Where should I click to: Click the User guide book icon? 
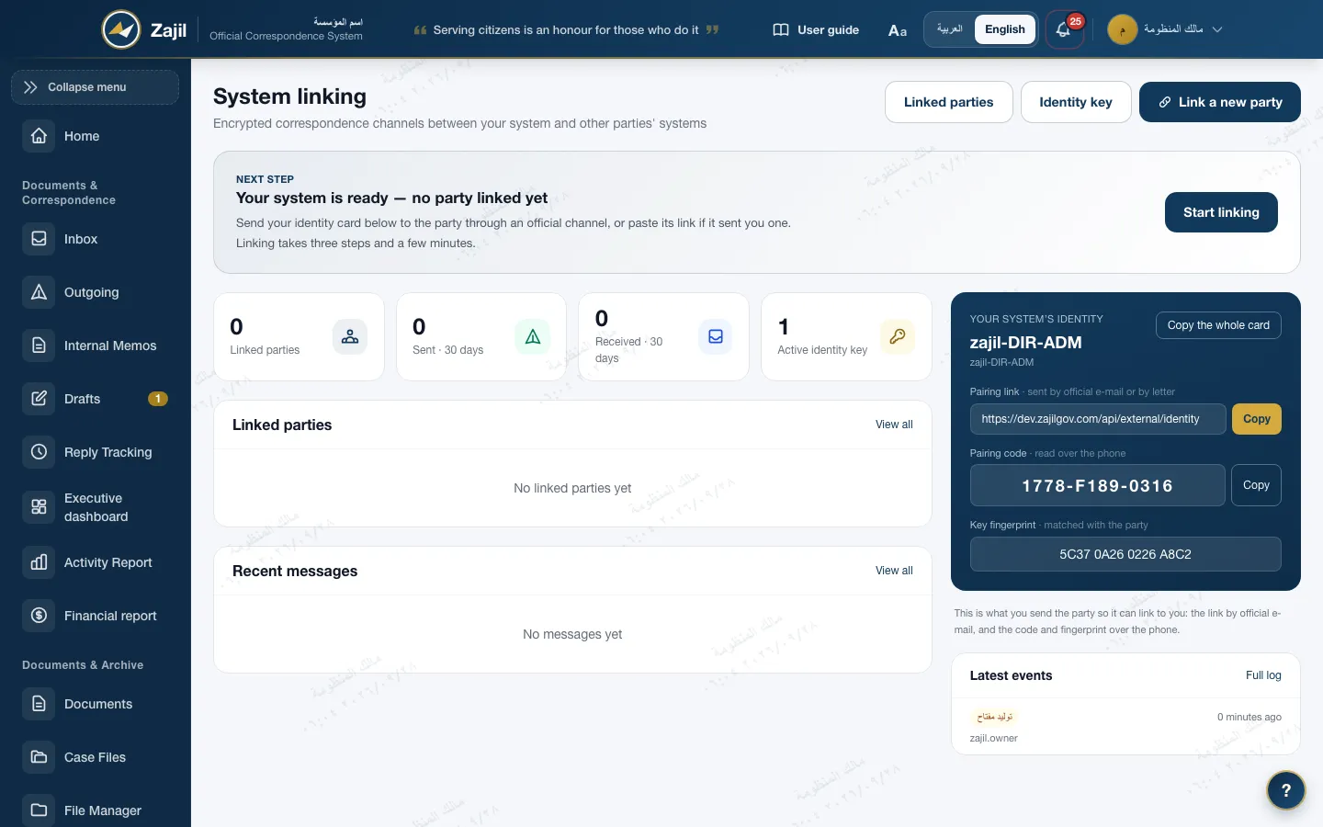(x=781, y=29)
